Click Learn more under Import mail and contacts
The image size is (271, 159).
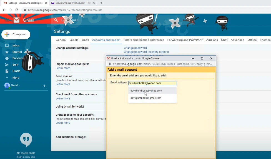63,68
